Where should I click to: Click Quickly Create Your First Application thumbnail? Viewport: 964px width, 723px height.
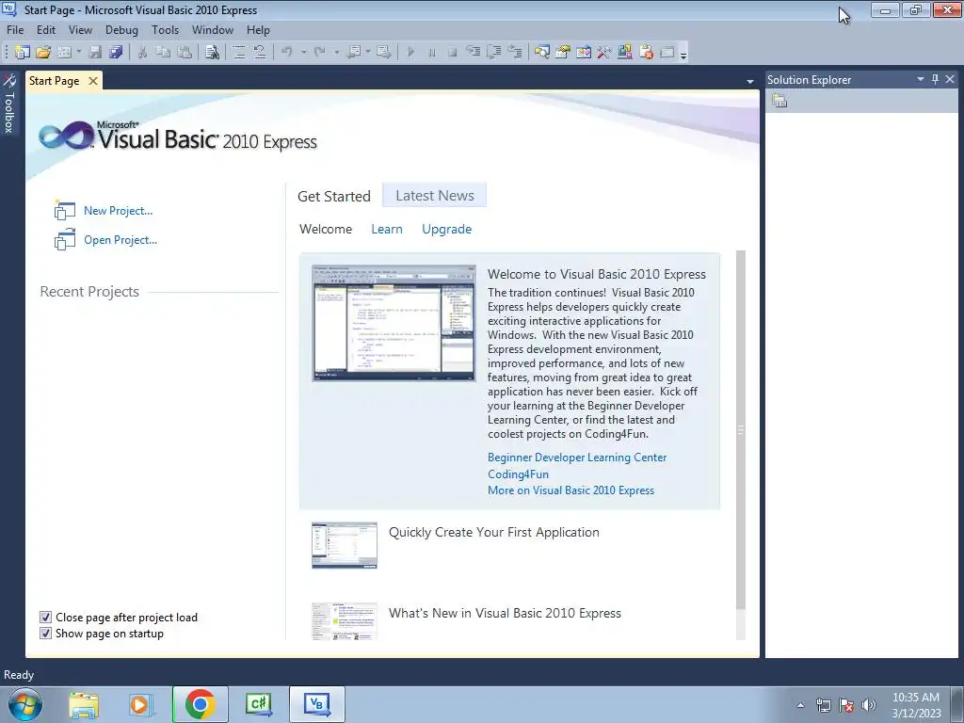(345, 545)
